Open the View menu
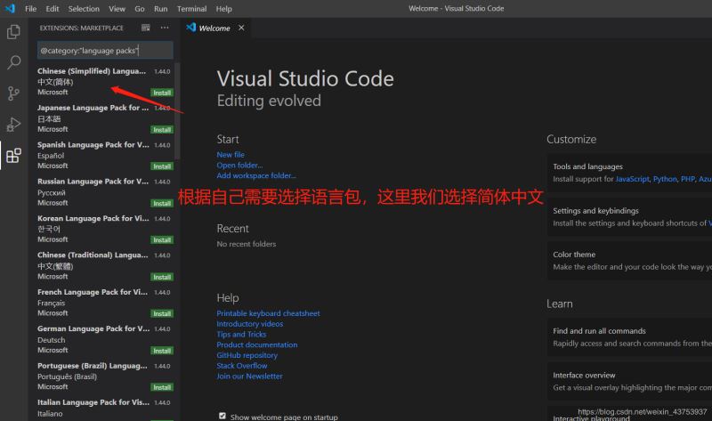This screenshot has height=421, width=712. (x=117, y=9)
